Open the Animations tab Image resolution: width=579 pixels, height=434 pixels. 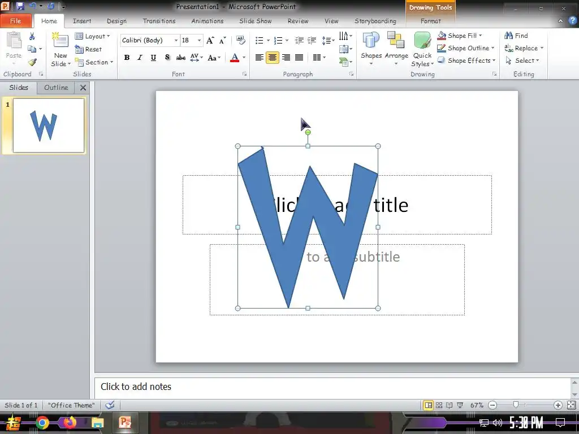pos(207,21)
